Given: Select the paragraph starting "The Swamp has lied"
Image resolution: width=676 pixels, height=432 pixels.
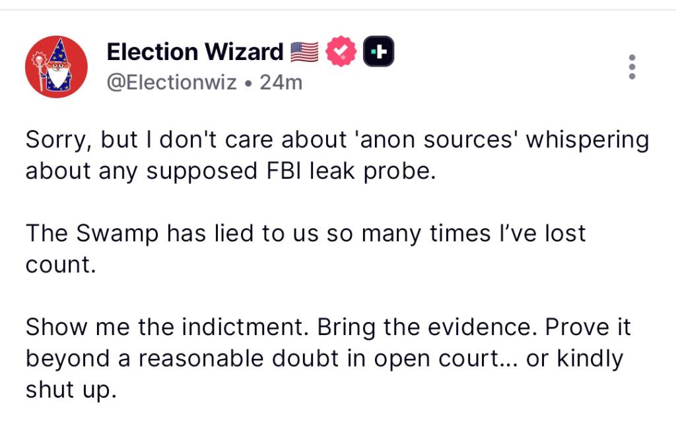Looking at the screenshot, I should [305, 249].
